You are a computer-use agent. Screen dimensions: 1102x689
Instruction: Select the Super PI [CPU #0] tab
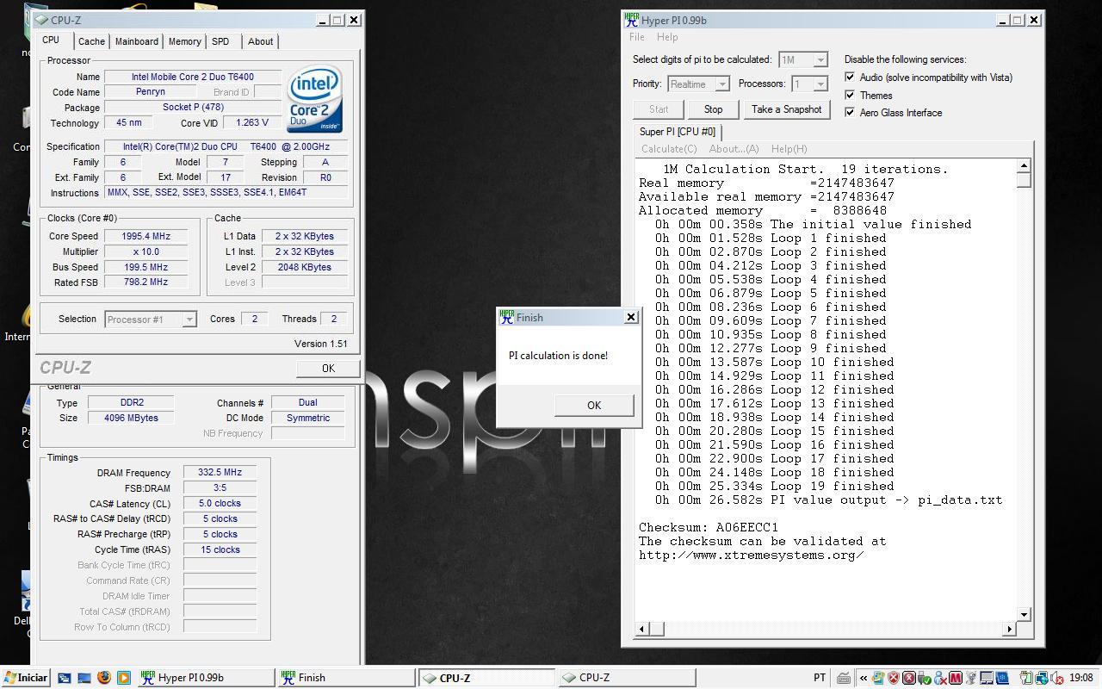pos(677,132)
